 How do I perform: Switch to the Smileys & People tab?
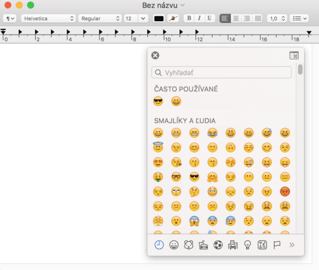[x=173, y=245]
